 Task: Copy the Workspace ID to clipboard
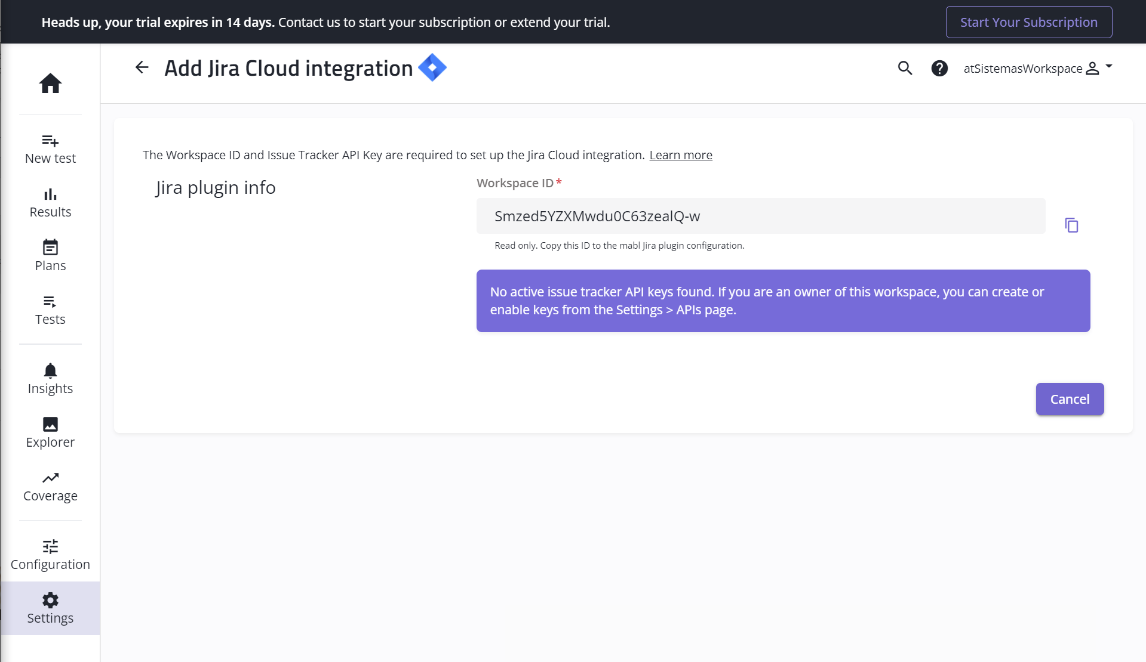tap(1071, 225)
